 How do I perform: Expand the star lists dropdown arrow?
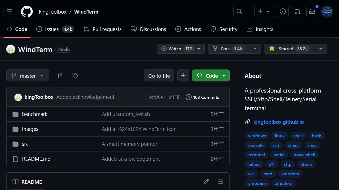pos(321,49)
